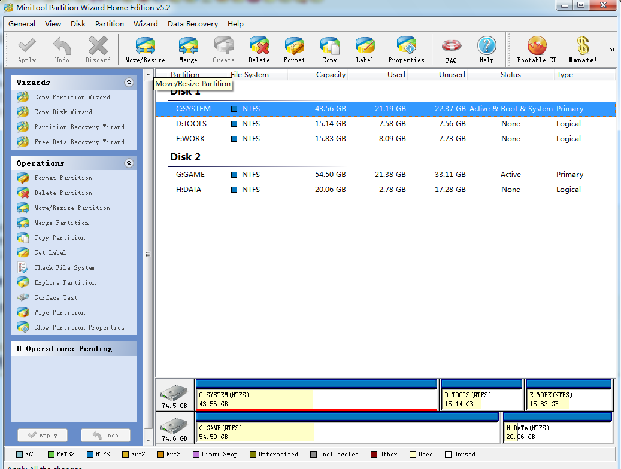Sort by the Status column header
Screen dimensions: 621x469
click(510, 74)
